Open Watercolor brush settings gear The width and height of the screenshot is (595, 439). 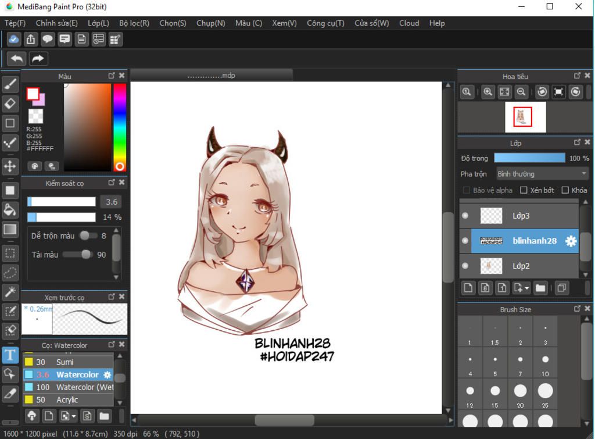coord(107,375)
